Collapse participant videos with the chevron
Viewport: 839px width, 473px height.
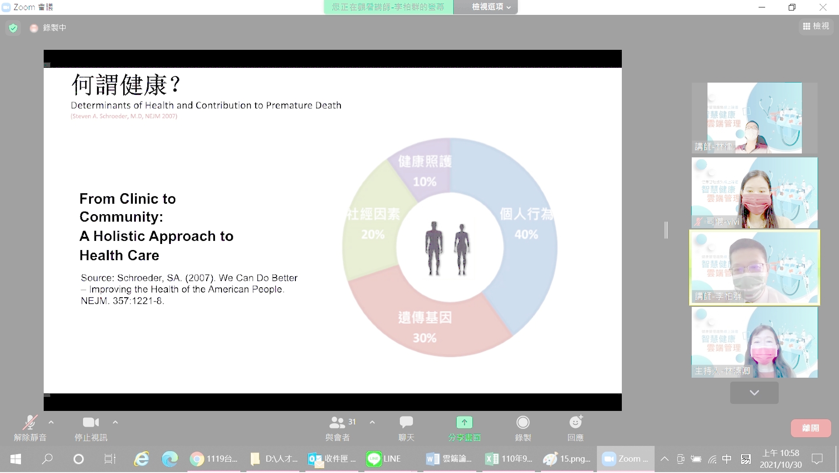coord(754,393)
